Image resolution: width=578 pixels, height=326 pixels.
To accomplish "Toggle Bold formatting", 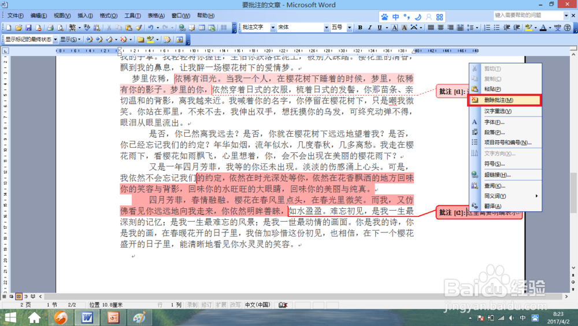I will (x=360, y=28).
